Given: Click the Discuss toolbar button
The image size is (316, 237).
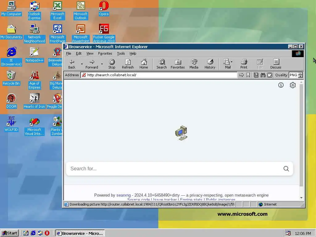Looking at the screenshot, I should coord(276,64).
